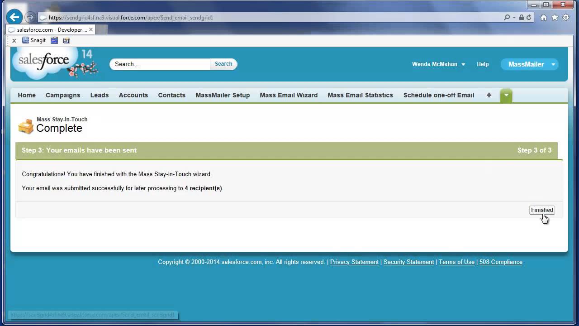Open a new blank browser tab
The width and height of the screenshot is (579, 326).
[x=102, y=29]
